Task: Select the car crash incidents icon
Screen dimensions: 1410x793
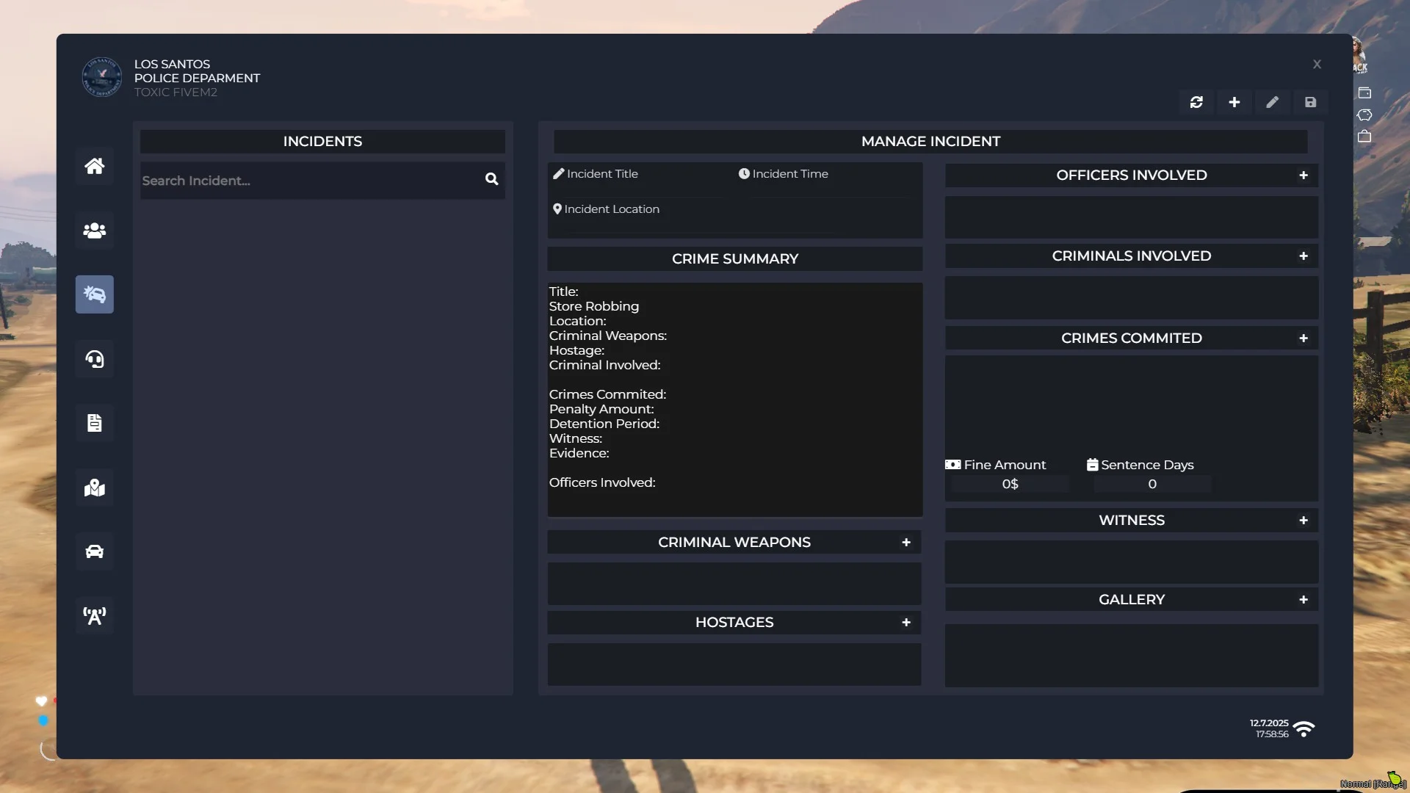Action: click(94, 294)
